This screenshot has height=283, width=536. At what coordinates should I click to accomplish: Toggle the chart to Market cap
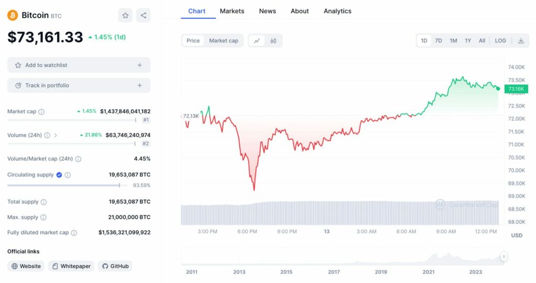(224, 41)
